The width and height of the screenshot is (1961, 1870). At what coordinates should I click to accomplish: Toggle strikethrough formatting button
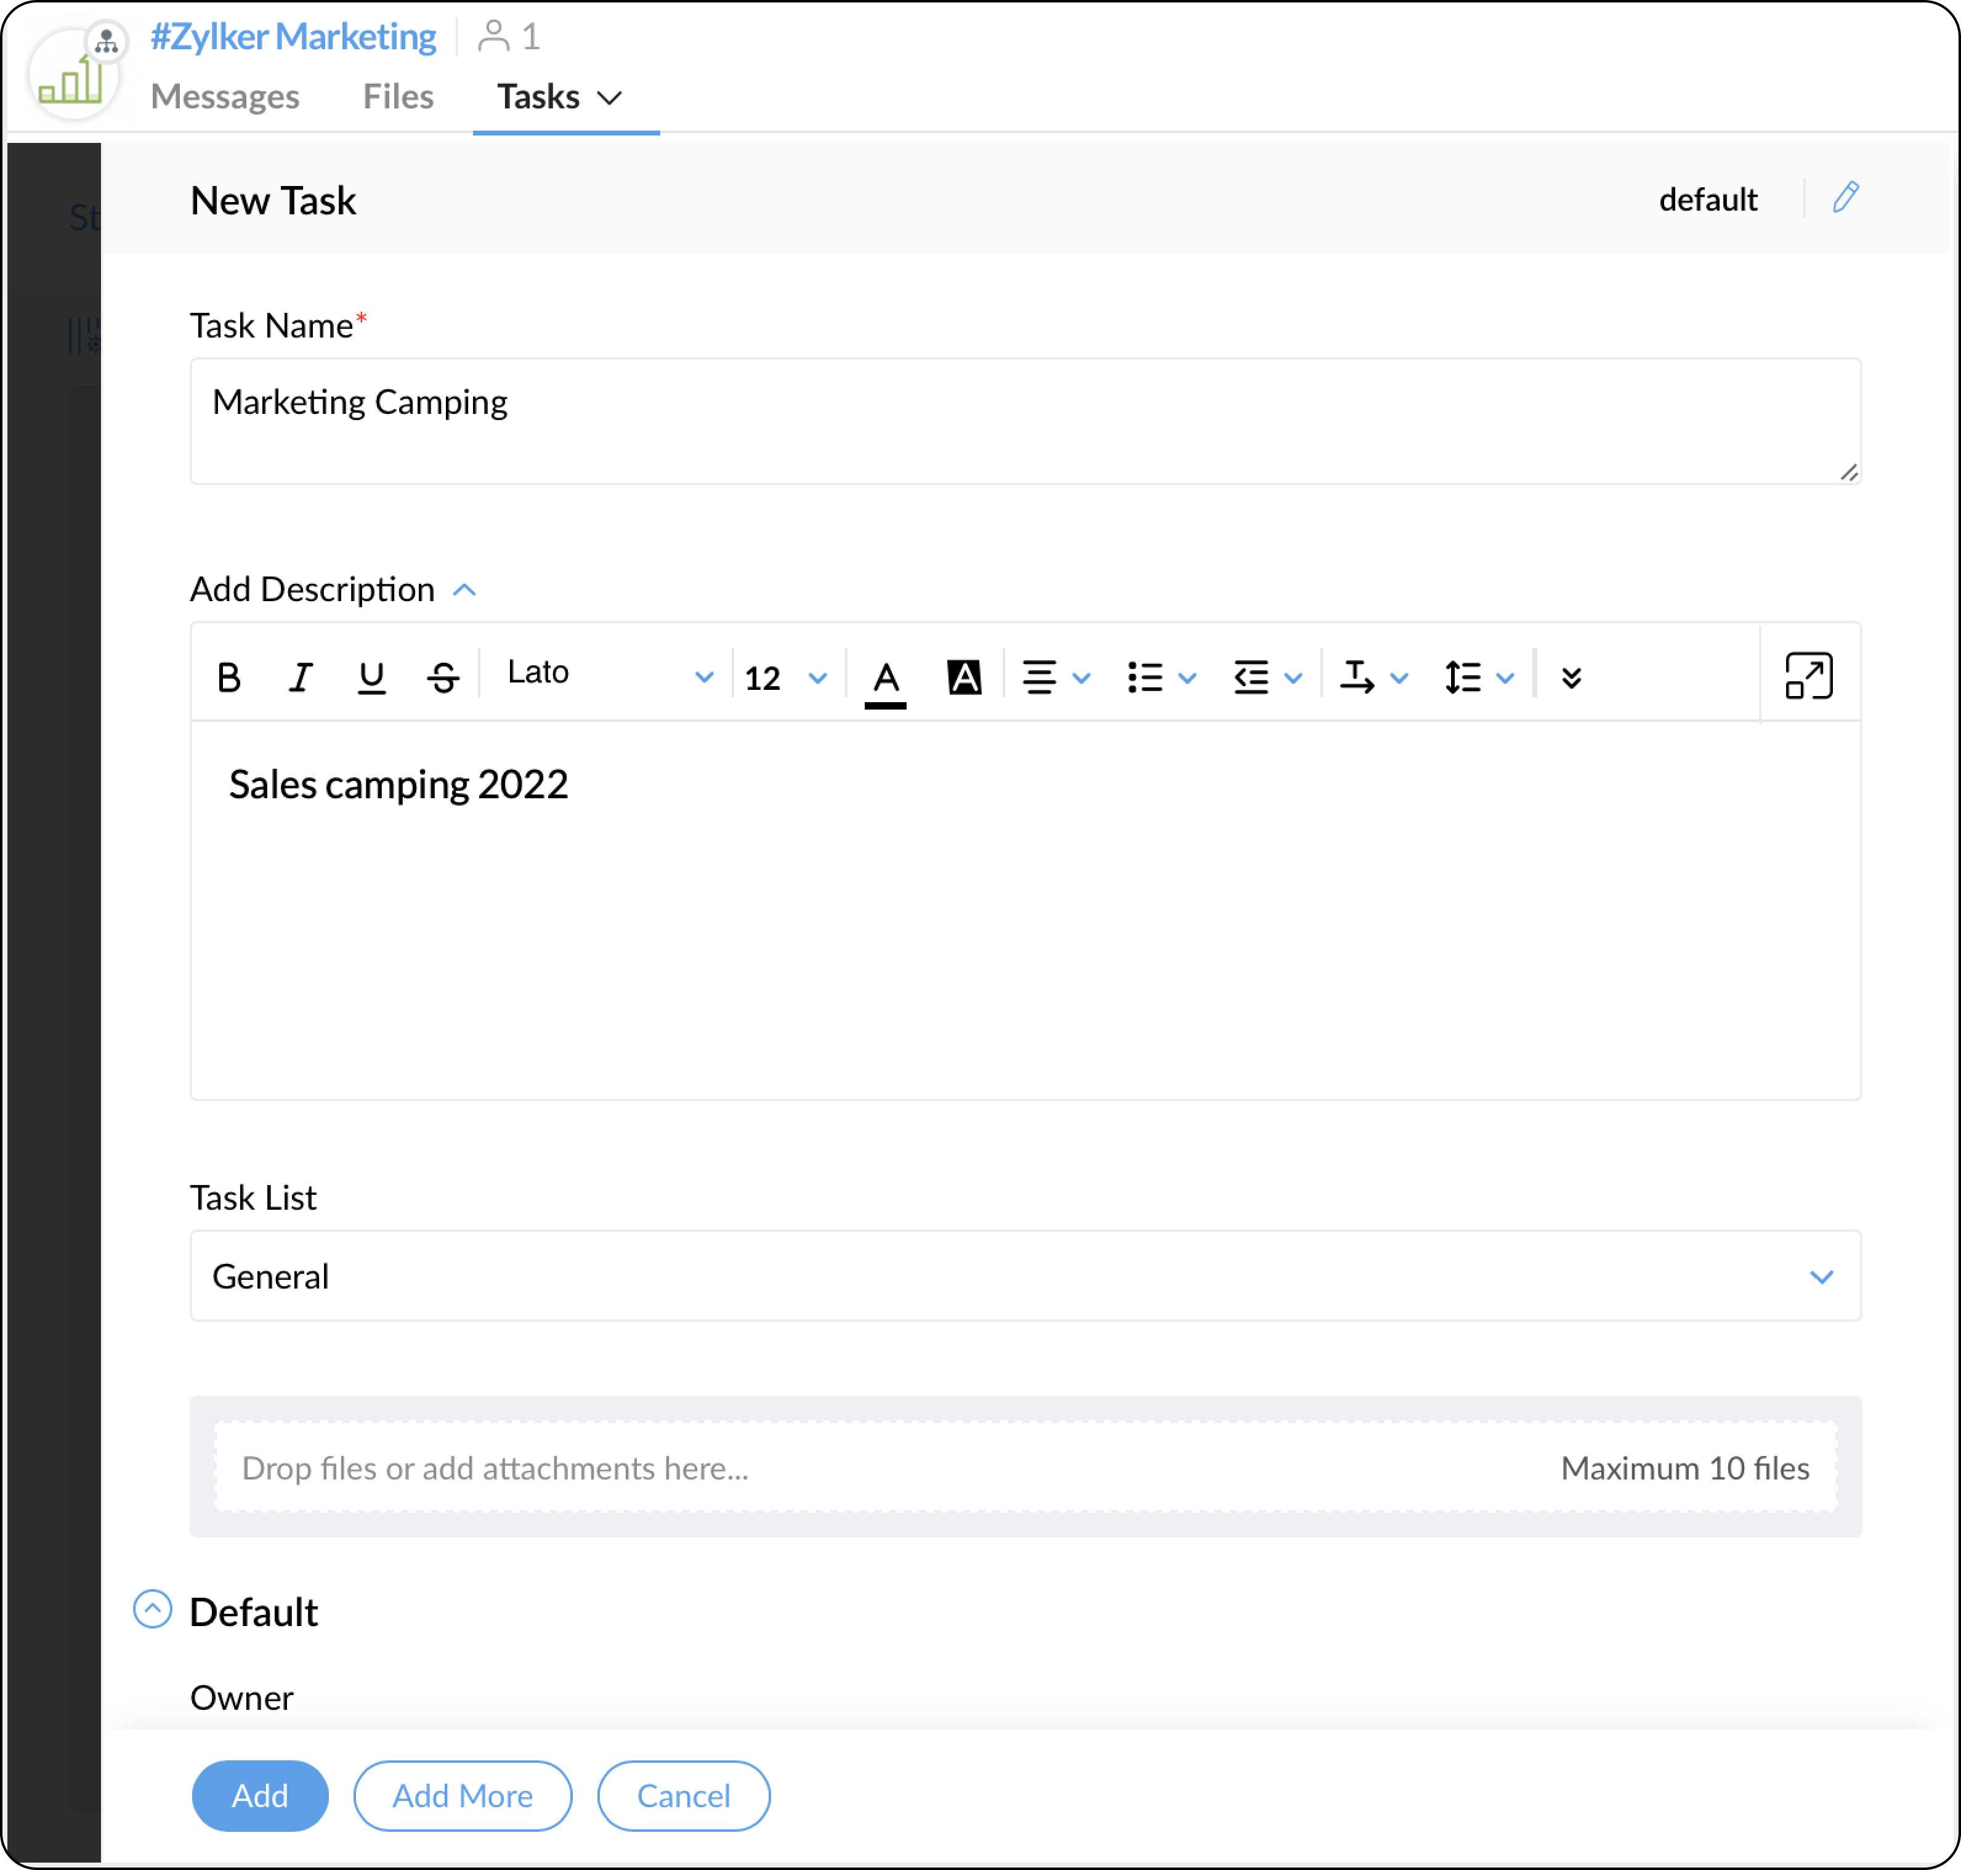point(443,678)
